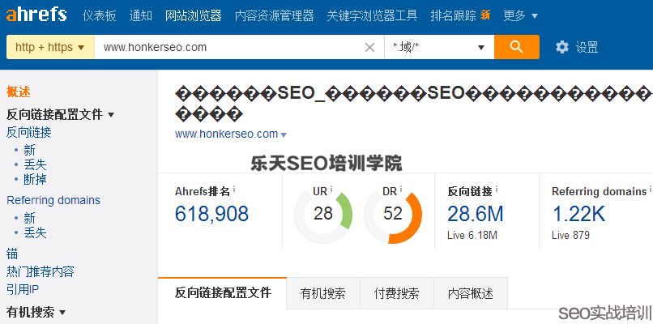Viewport: 653px width, 324px height.
Task: Clear the URL field with the X icon
Action: (x=369, y=48)
